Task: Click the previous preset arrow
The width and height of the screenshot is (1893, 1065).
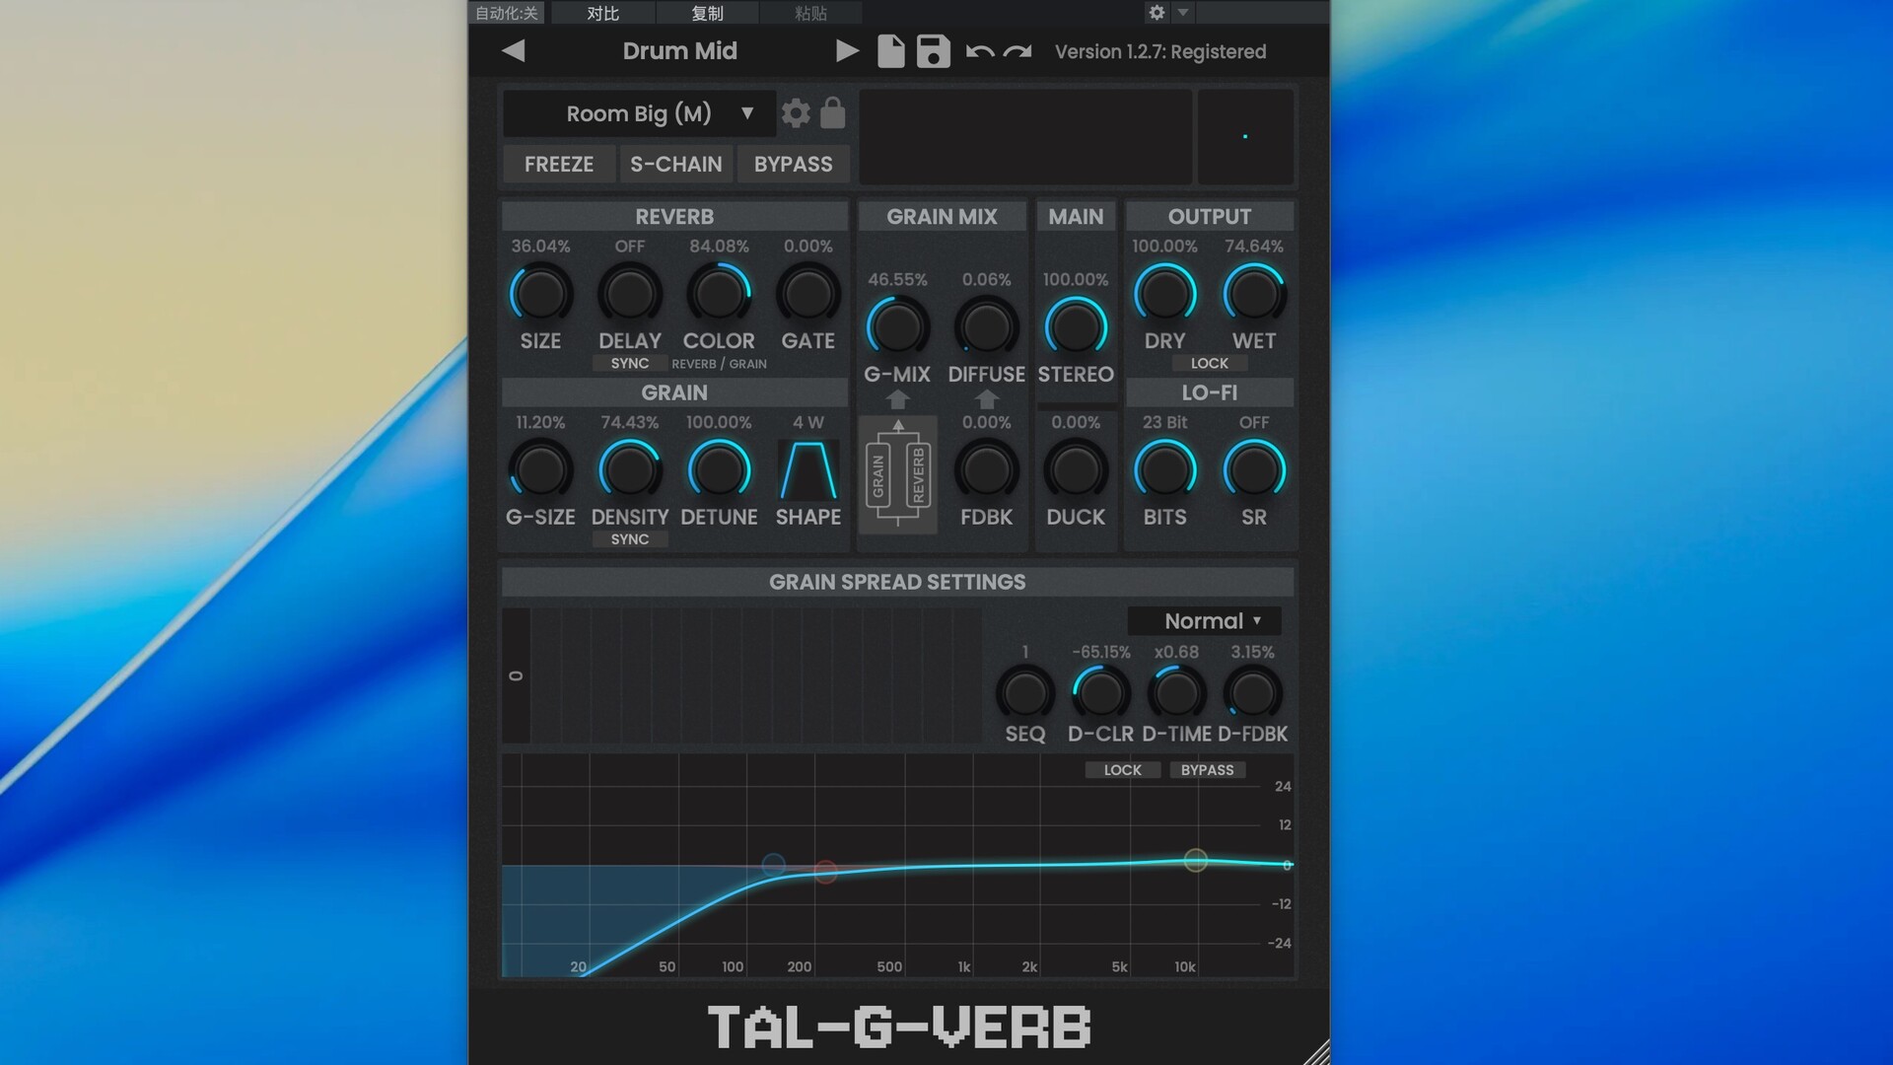Action: point(513,51)
